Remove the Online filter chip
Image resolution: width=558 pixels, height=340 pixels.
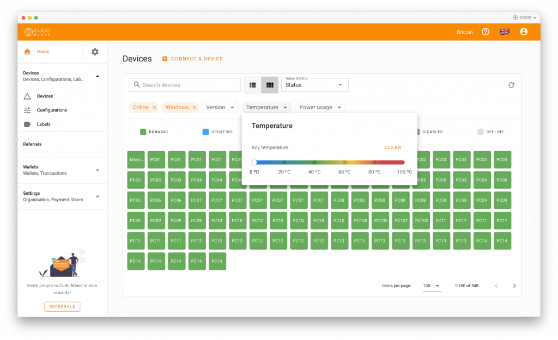coord(154,107)
